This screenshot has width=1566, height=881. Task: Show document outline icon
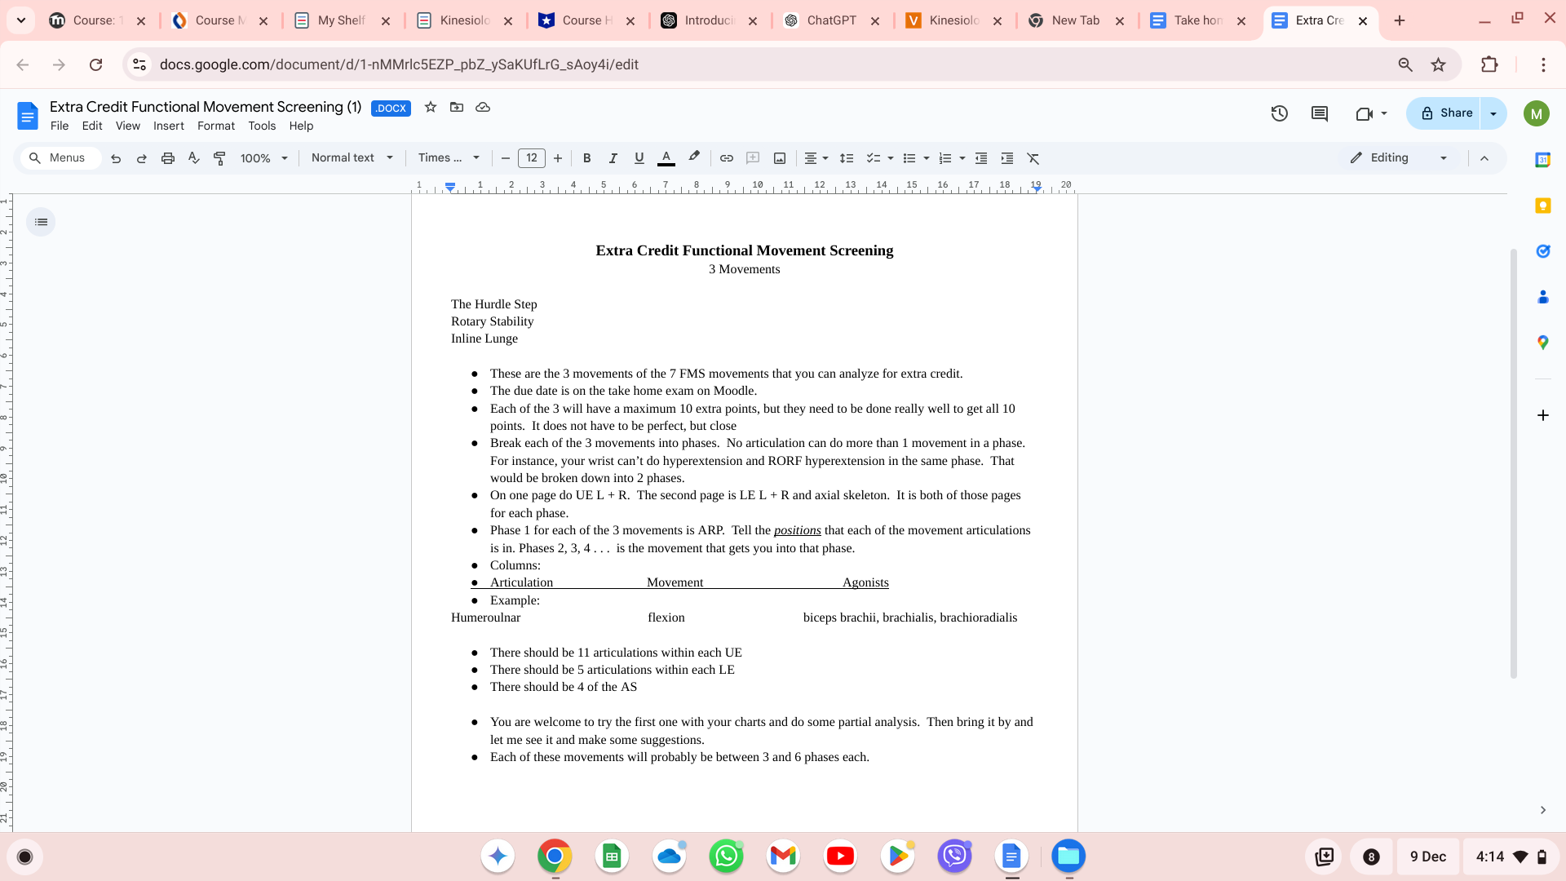pyautogui.click(x=41, y=222)
